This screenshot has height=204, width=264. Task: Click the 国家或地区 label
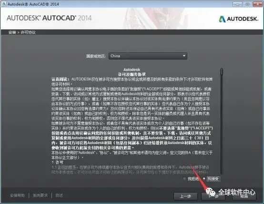(96, 56)
